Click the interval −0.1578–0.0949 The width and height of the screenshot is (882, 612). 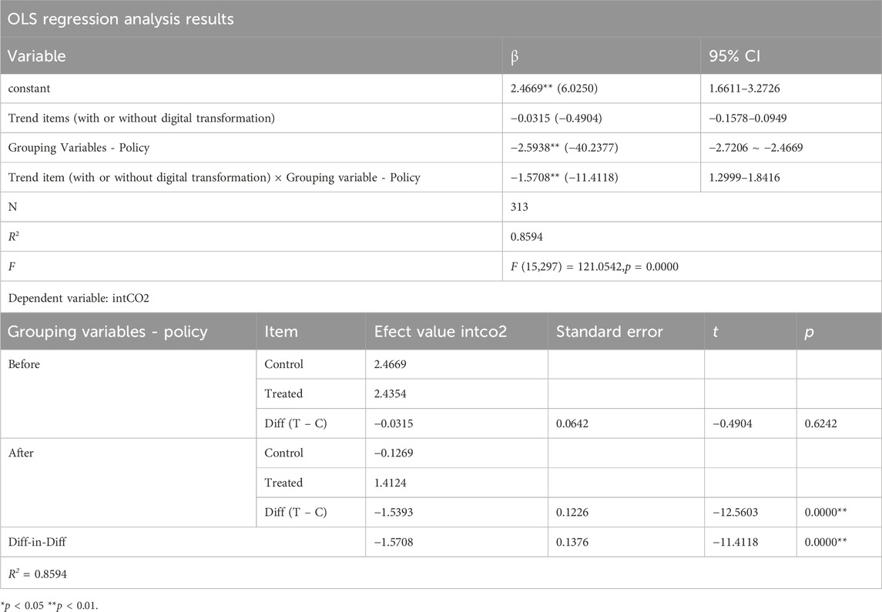coord(747,118)
